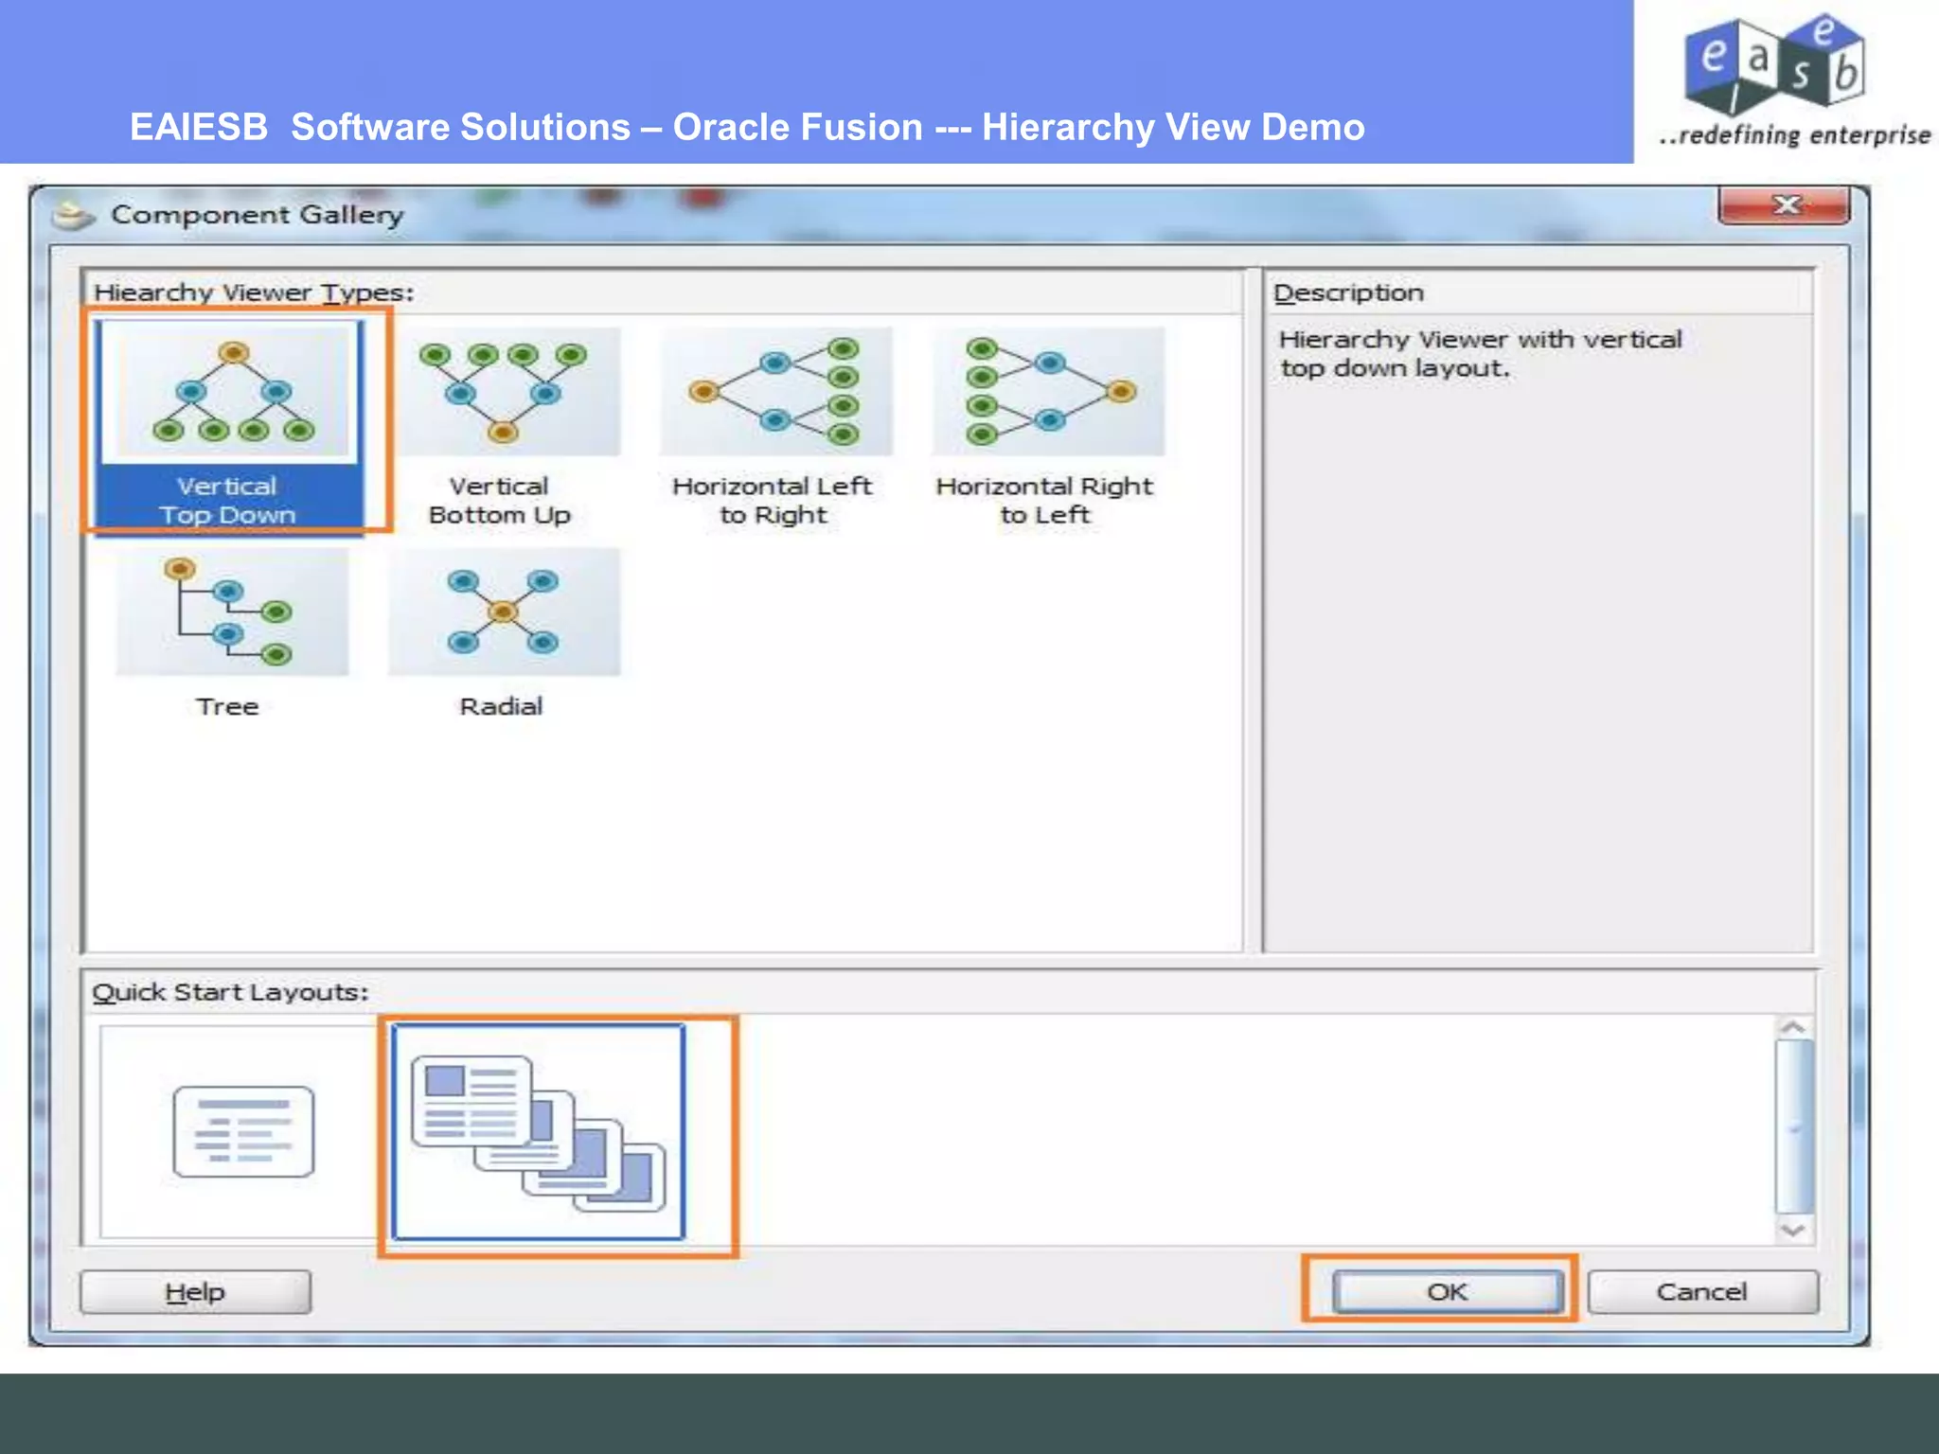Click the 'Hiearchy Viewer Types:' label
The image size is (1939, 1454).
pyautogui.click(x=254, y=293)
